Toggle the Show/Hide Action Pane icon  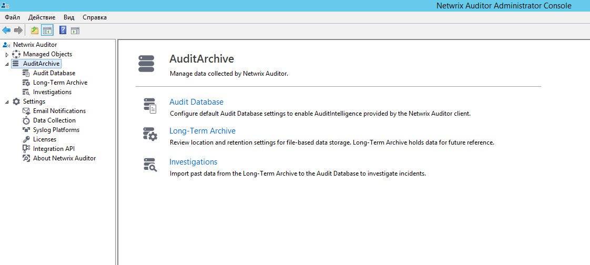point(75,30)
